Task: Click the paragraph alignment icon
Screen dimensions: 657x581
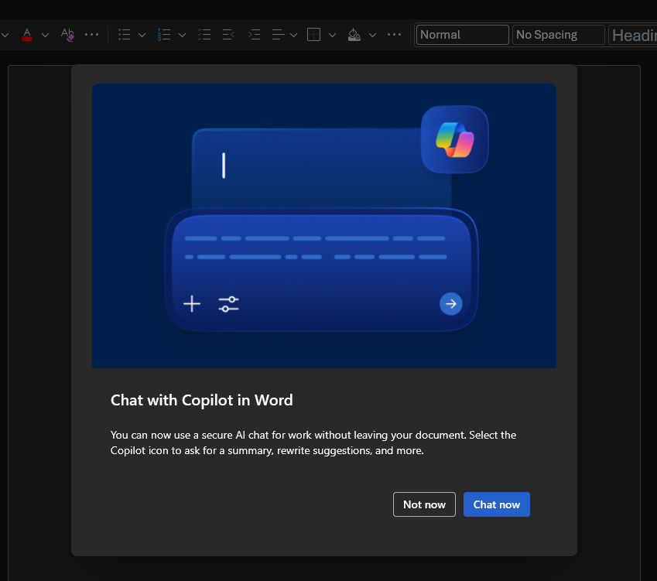Action: [x=278, y=35]
